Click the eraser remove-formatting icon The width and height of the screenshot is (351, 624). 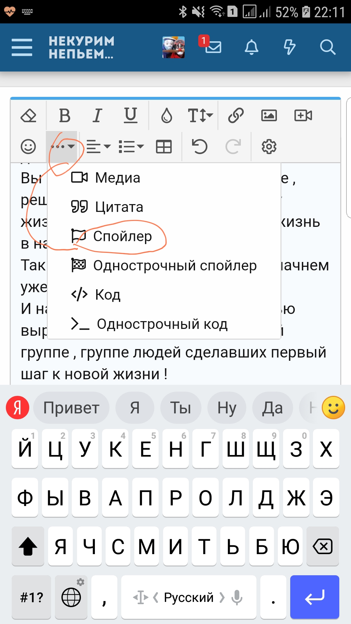28,115
